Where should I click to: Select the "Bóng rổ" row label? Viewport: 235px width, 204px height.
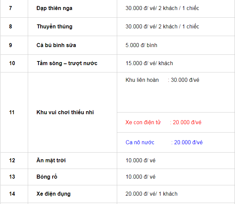pos(47,177)
